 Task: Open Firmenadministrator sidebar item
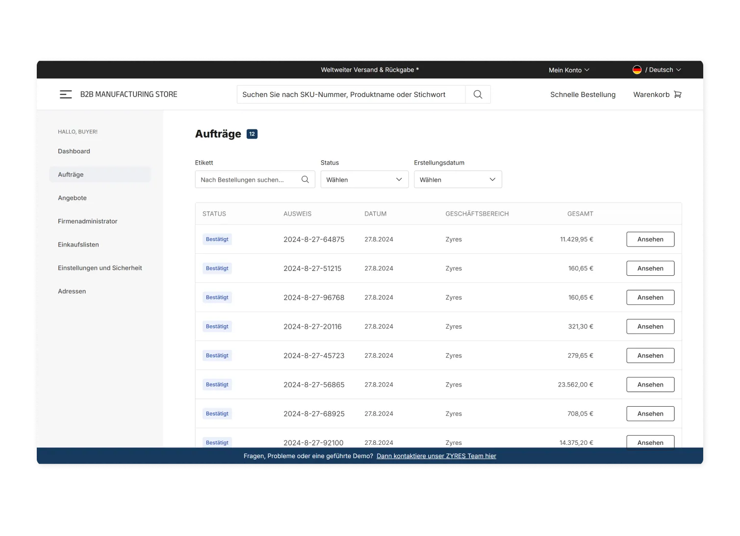(x=88, y=221)
